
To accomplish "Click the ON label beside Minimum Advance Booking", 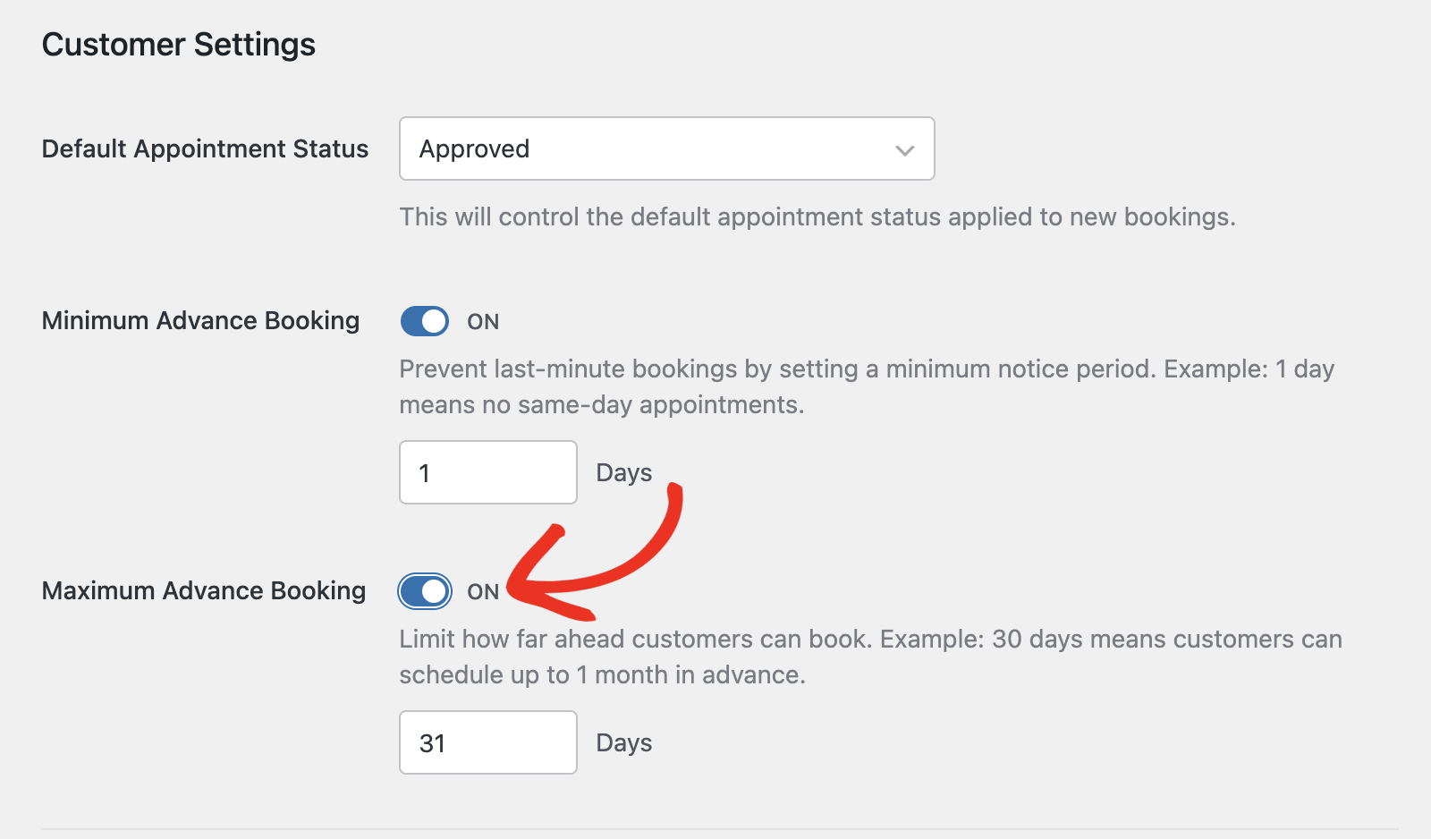I will click(483, 320).
